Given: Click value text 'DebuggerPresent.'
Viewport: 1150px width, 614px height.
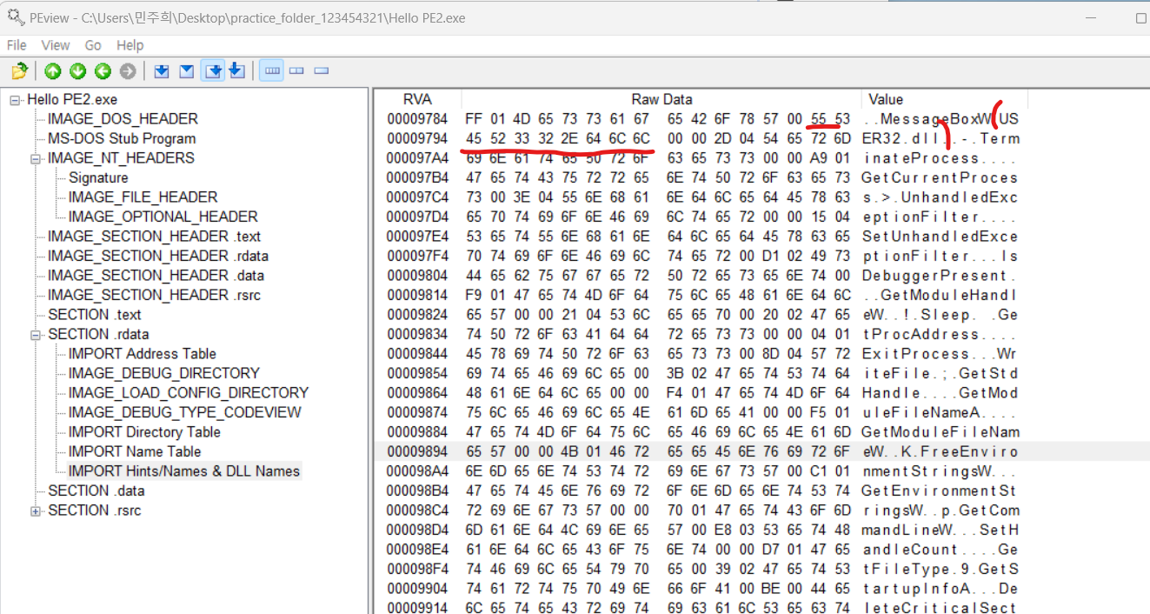Looking at the screenshot, I should click(x=941, y=276).
